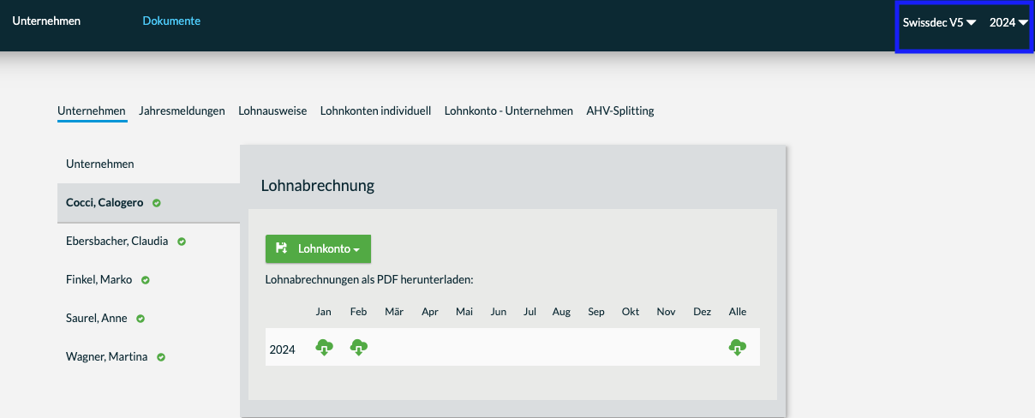Click the Mai column header
This screenshot has height=418, width=1035.
tap(464, 312)
